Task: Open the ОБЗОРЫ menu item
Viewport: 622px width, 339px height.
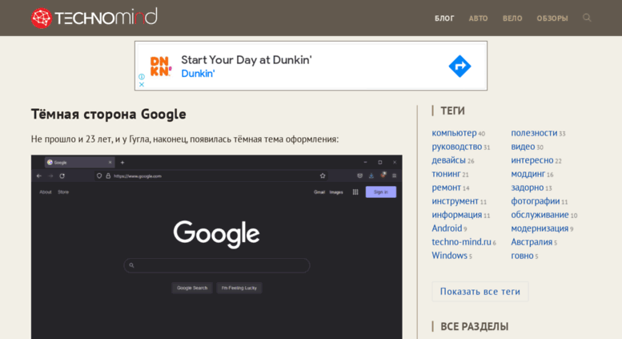Action: pyautogui.click(x=552, y=18)
